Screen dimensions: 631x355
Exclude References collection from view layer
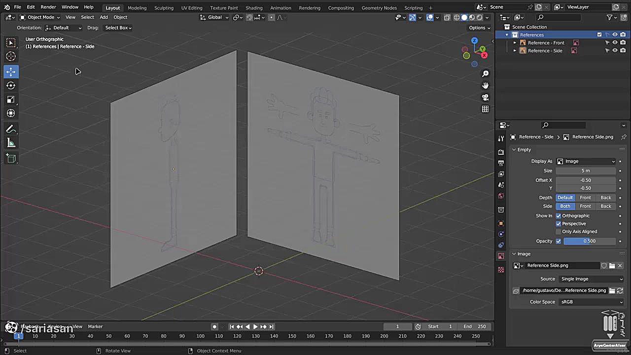pyautogui.click(x=599, y=35)
